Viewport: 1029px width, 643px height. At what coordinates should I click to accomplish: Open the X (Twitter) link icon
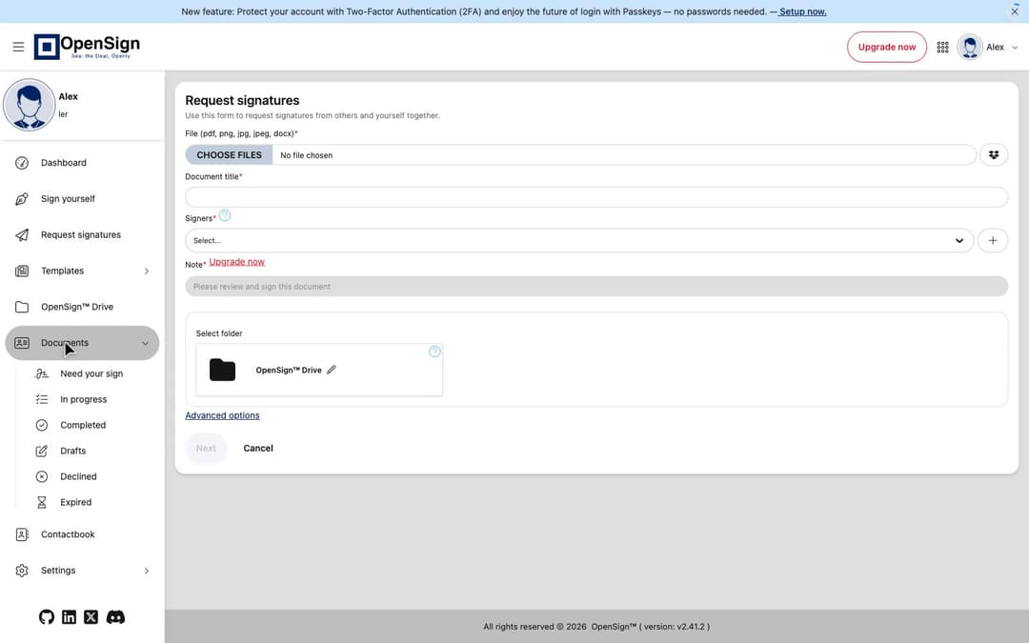point(91,617)
